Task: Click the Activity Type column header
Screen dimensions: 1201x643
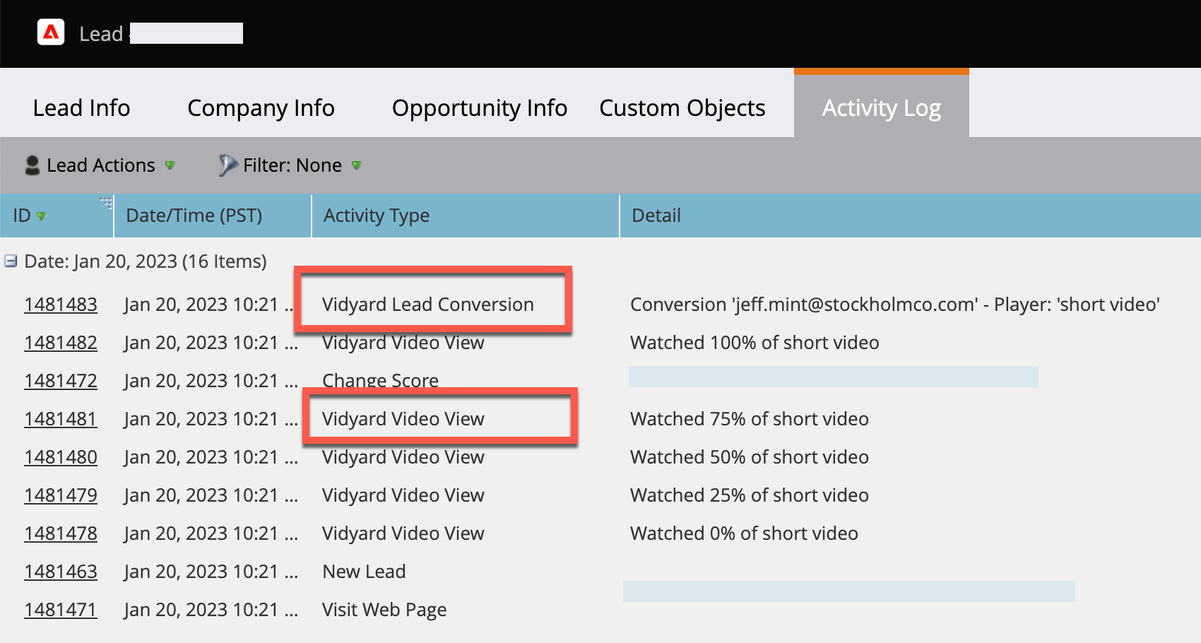Action: pyautogui.click(x=376, y=216)
